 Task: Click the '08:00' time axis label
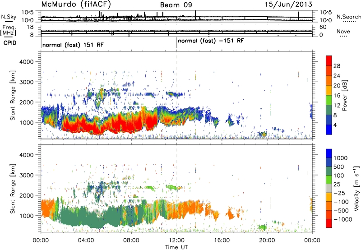click(x=131, y=241)
